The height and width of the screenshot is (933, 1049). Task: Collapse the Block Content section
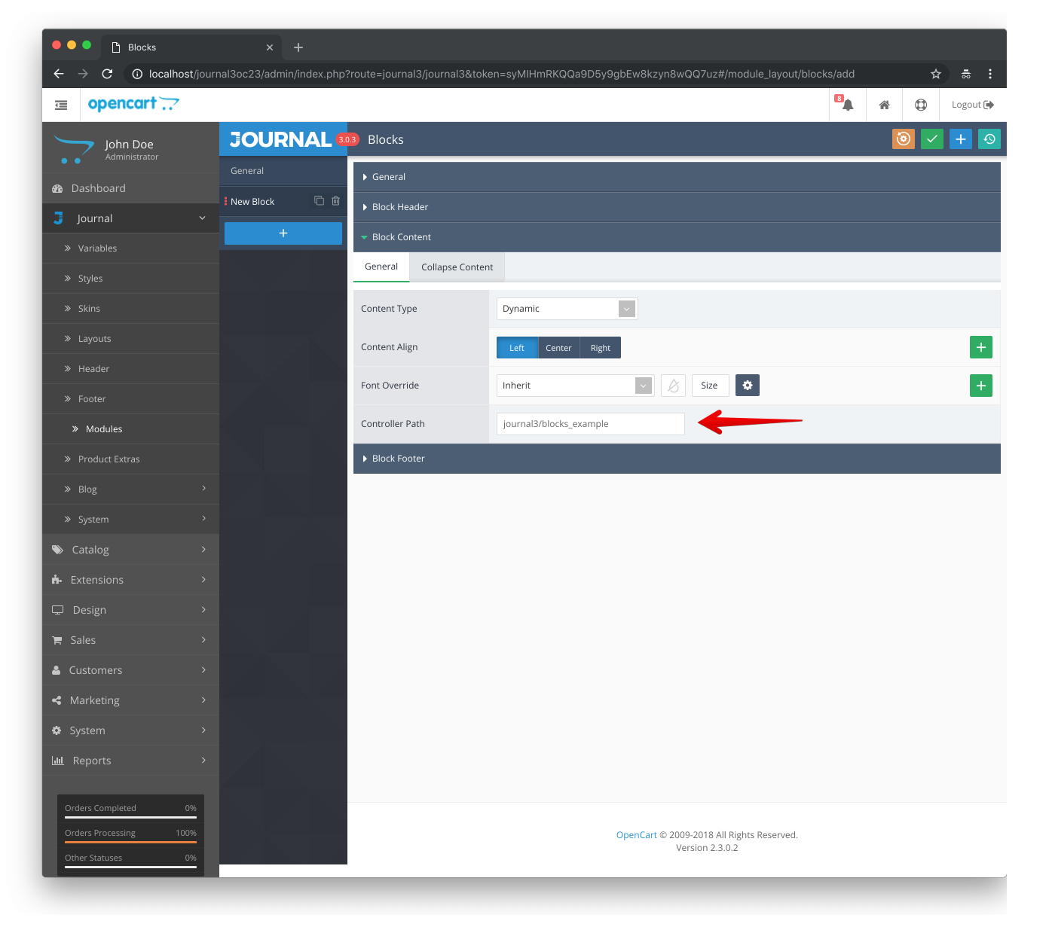click(677, 237)
